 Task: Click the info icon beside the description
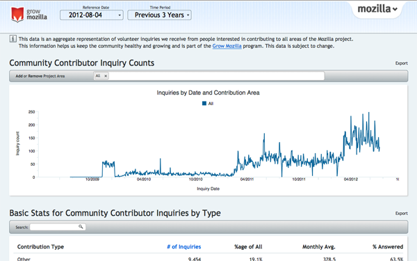[13, 39]
